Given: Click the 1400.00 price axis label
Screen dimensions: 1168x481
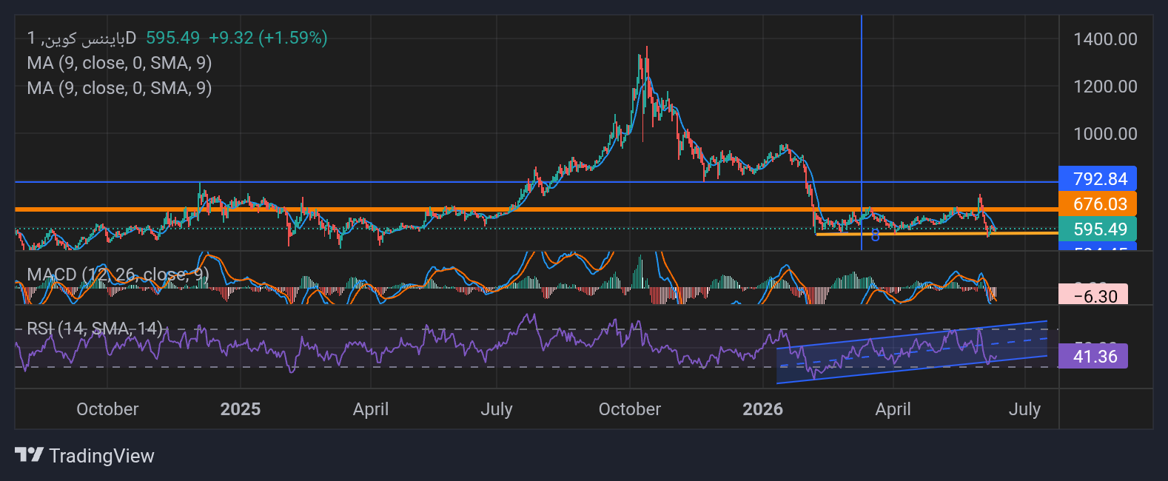Looking at the screenshot, I should pyautogui.click(x=1105, y=39).
